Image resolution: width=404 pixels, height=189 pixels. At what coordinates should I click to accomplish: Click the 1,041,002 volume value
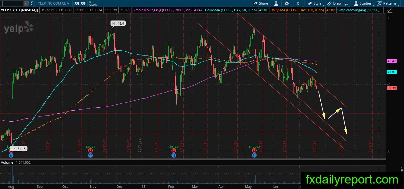click(23, 163)
